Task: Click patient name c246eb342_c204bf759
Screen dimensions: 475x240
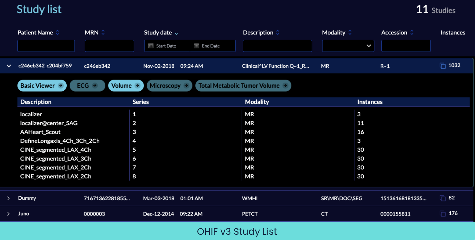Action: 45,66
